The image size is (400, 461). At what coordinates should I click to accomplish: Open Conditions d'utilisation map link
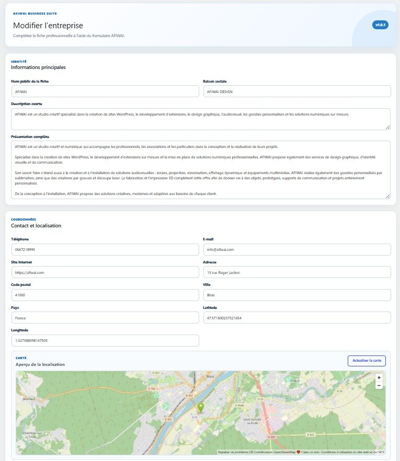[352, 452]
